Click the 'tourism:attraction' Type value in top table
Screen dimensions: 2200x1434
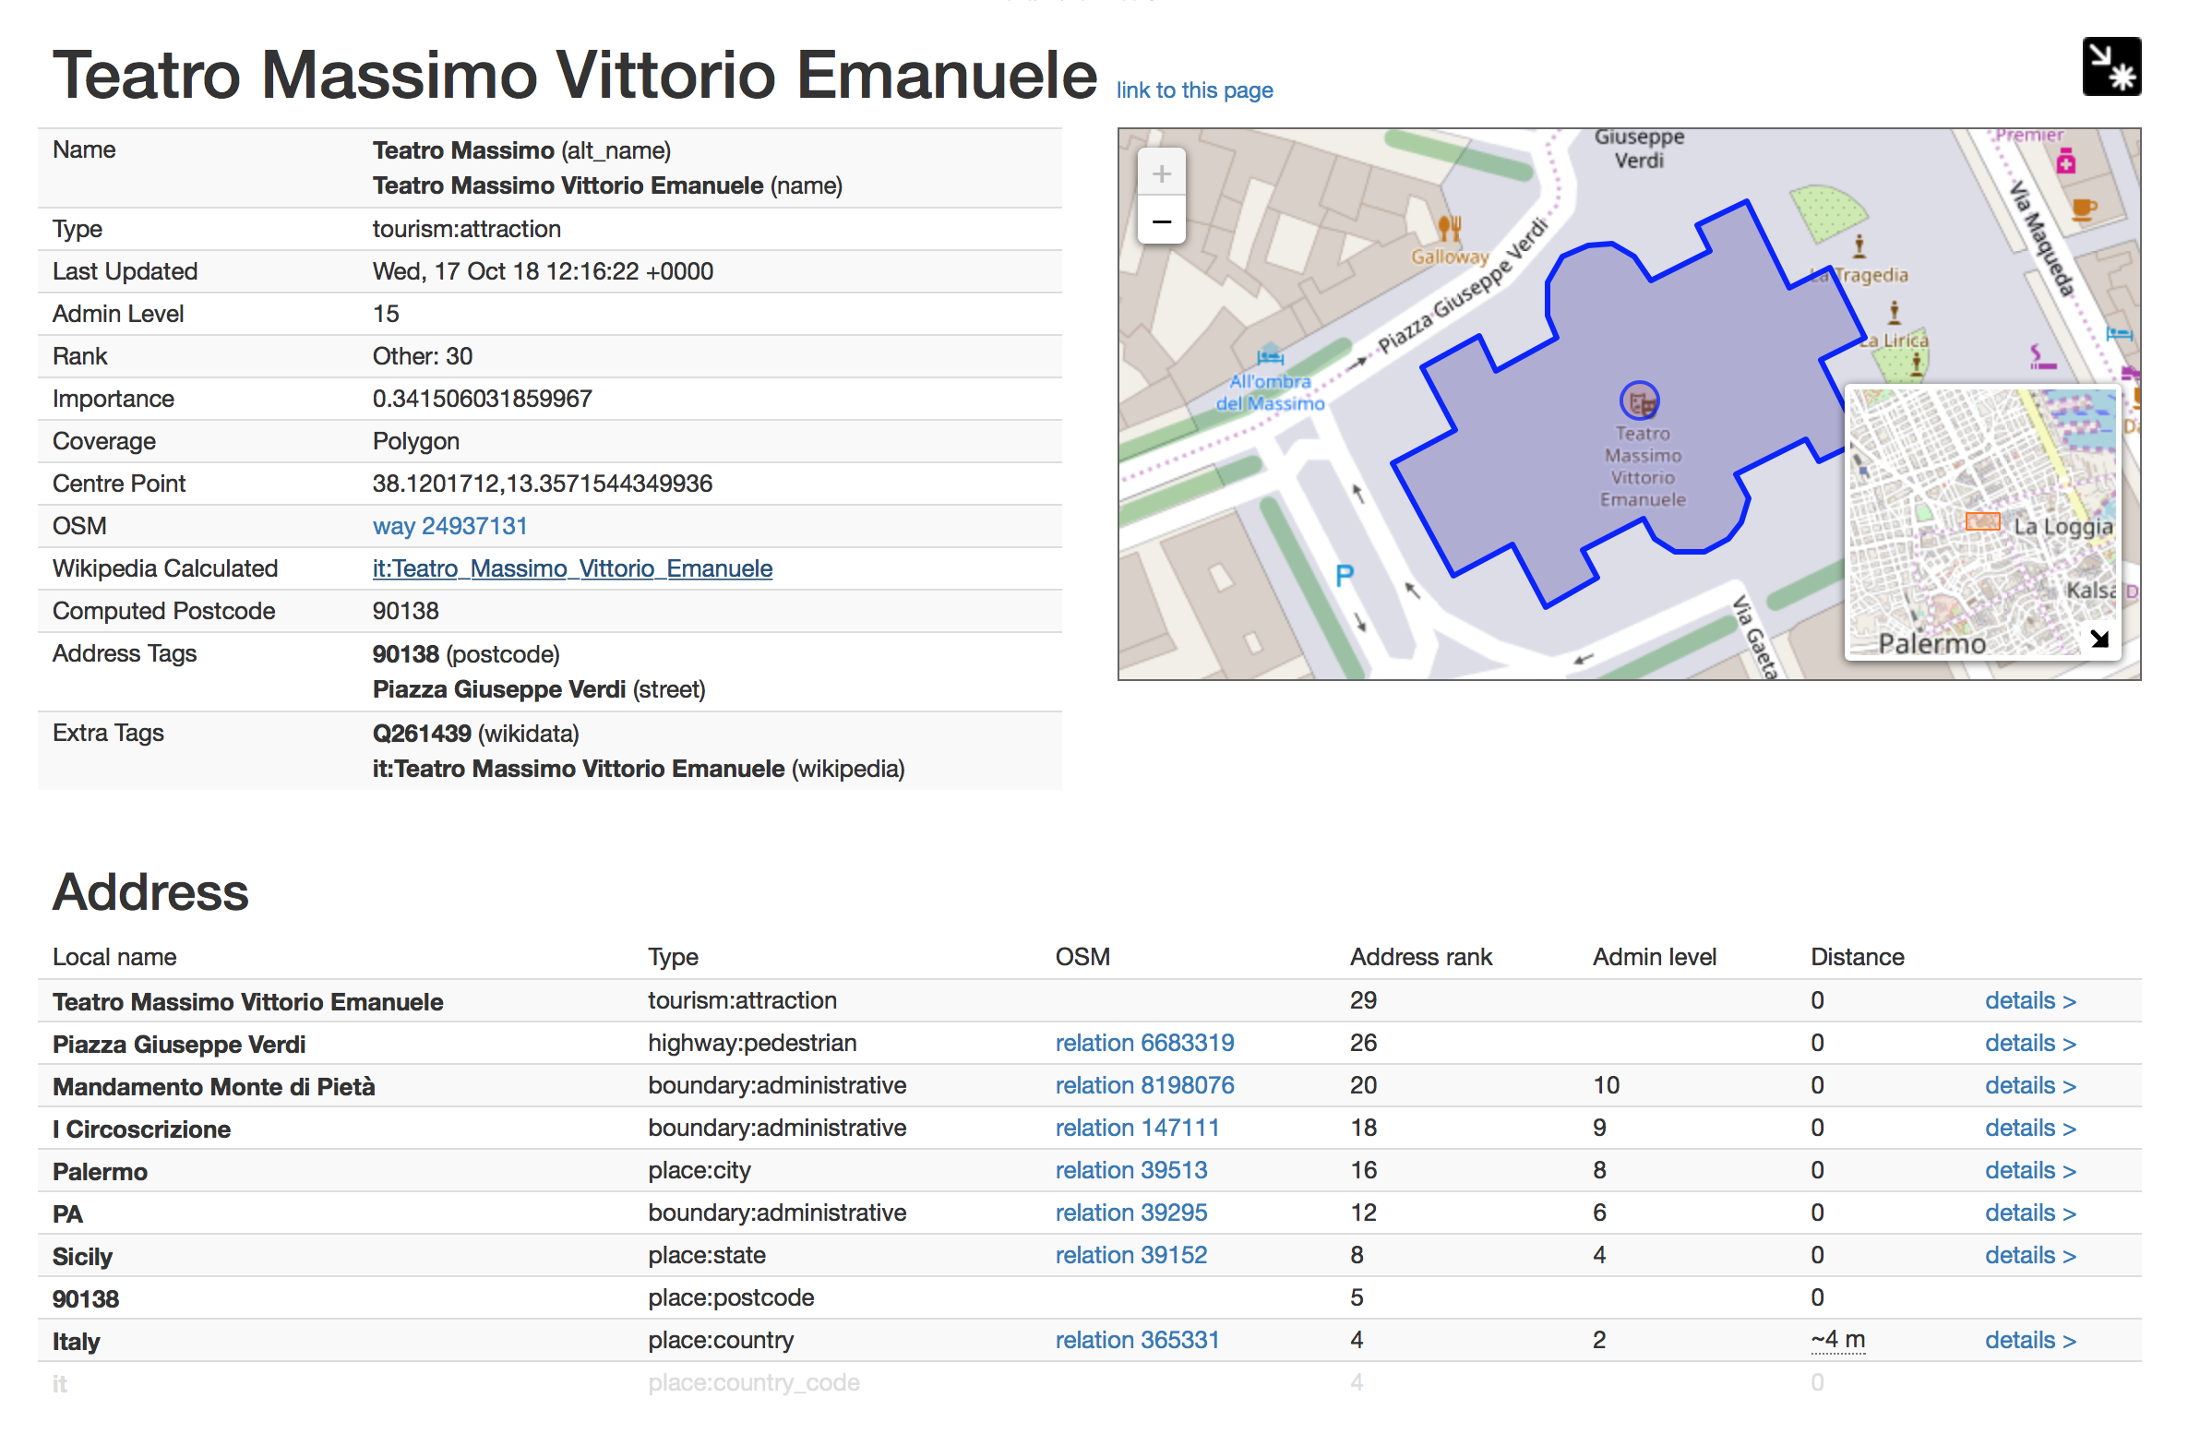[466, 229]
